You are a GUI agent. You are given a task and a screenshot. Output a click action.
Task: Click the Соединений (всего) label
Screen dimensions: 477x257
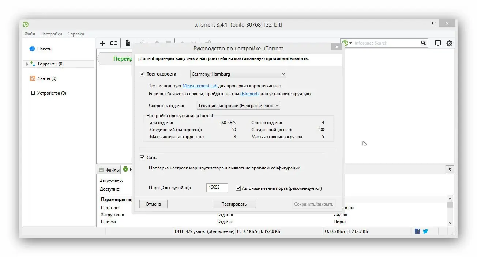point(272,130)
